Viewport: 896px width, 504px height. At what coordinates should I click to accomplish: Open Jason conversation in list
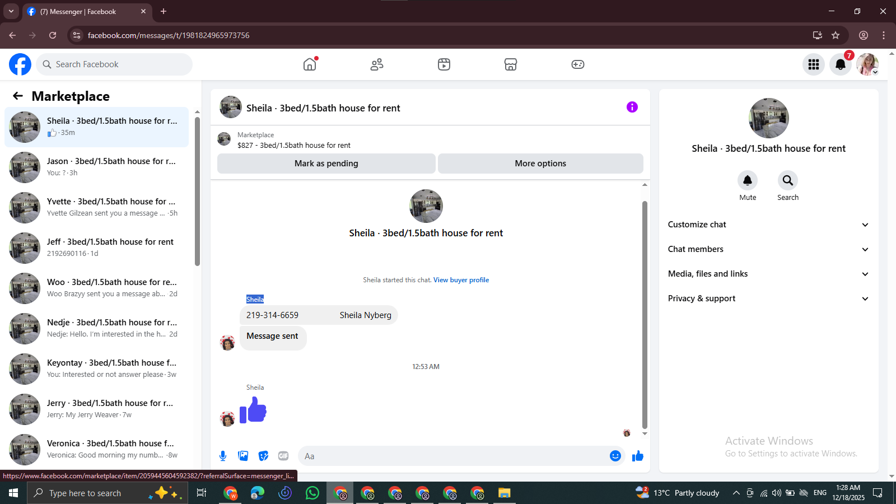[96, 167]
